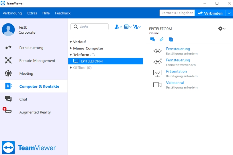The width and height of the screenshot is (233, 155).
Task: Click Fernsteuerung Bestätigung anfordern link
Action: (178, 49)
